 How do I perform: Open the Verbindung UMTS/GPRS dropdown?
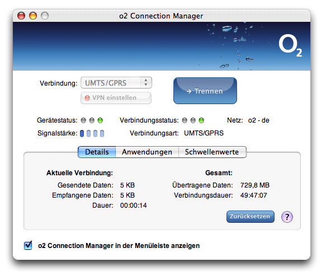(x=116, y=83)
